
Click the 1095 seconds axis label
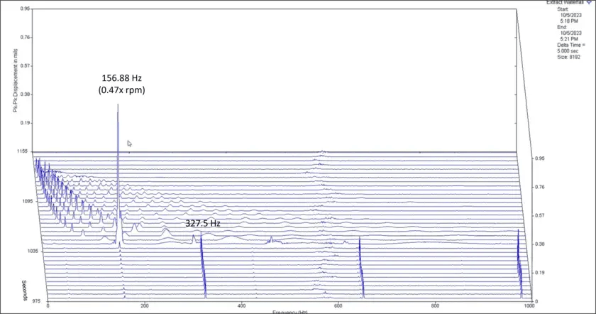coord(28,201)
